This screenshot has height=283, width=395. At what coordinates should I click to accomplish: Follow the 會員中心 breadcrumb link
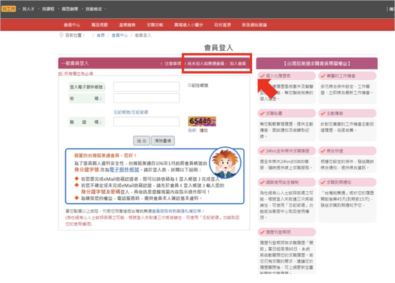click(x=120, y=35)
